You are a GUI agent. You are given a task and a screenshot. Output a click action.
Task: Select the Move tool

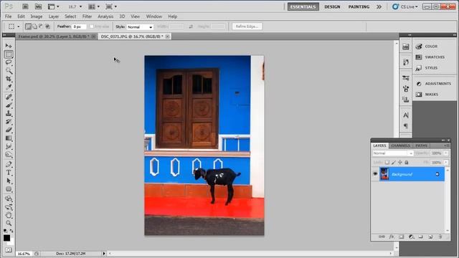click(x=9, y=46)
